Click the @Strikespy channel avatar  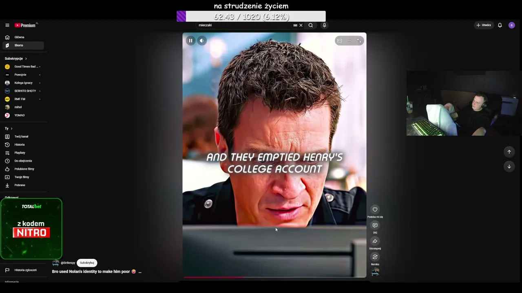(x=55, y=263)
